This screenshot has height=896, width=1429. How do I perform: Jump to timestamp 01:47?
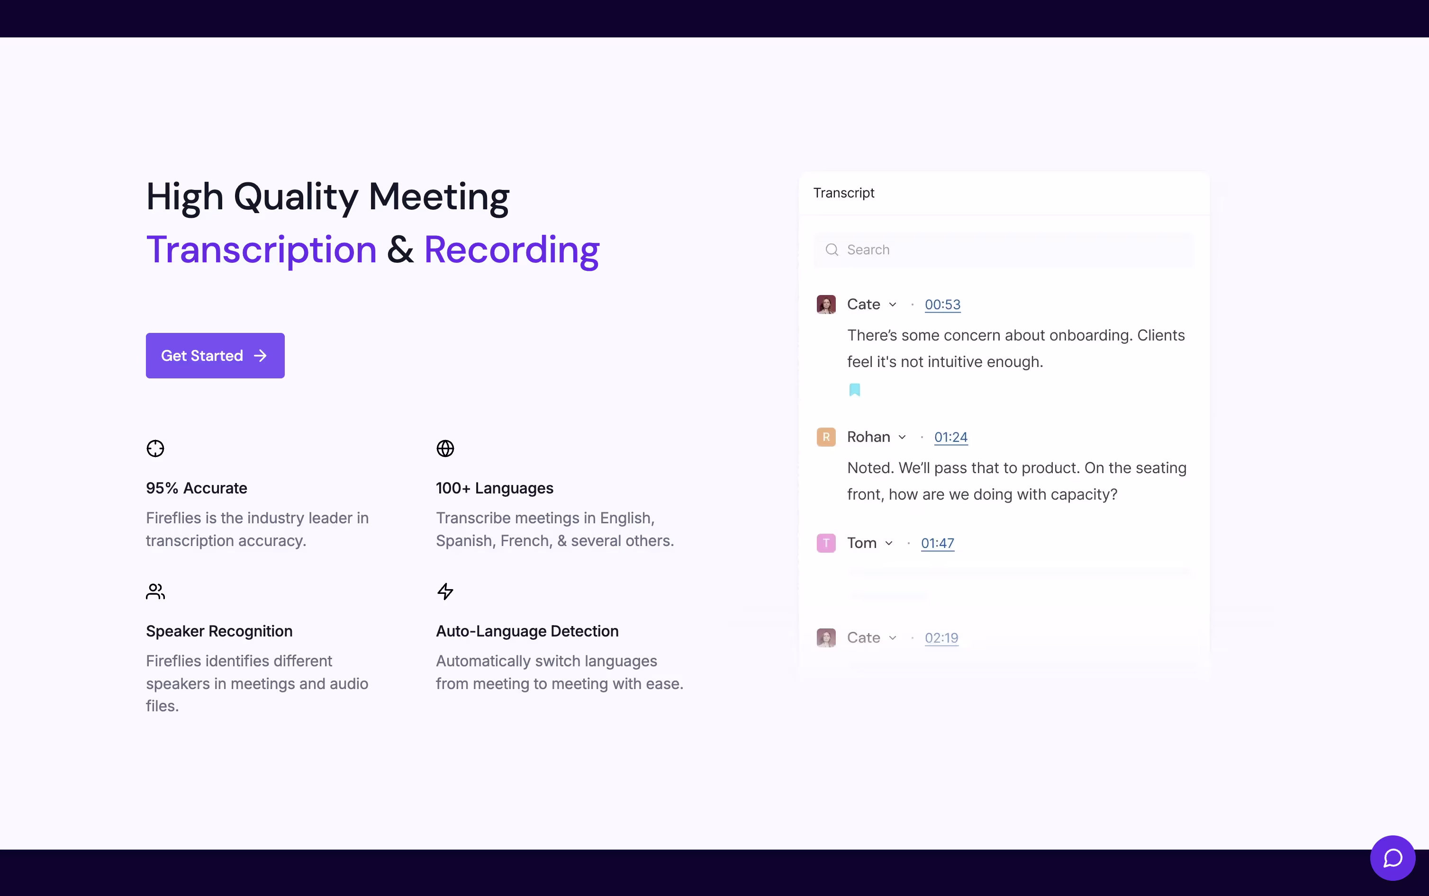(938, 543)
